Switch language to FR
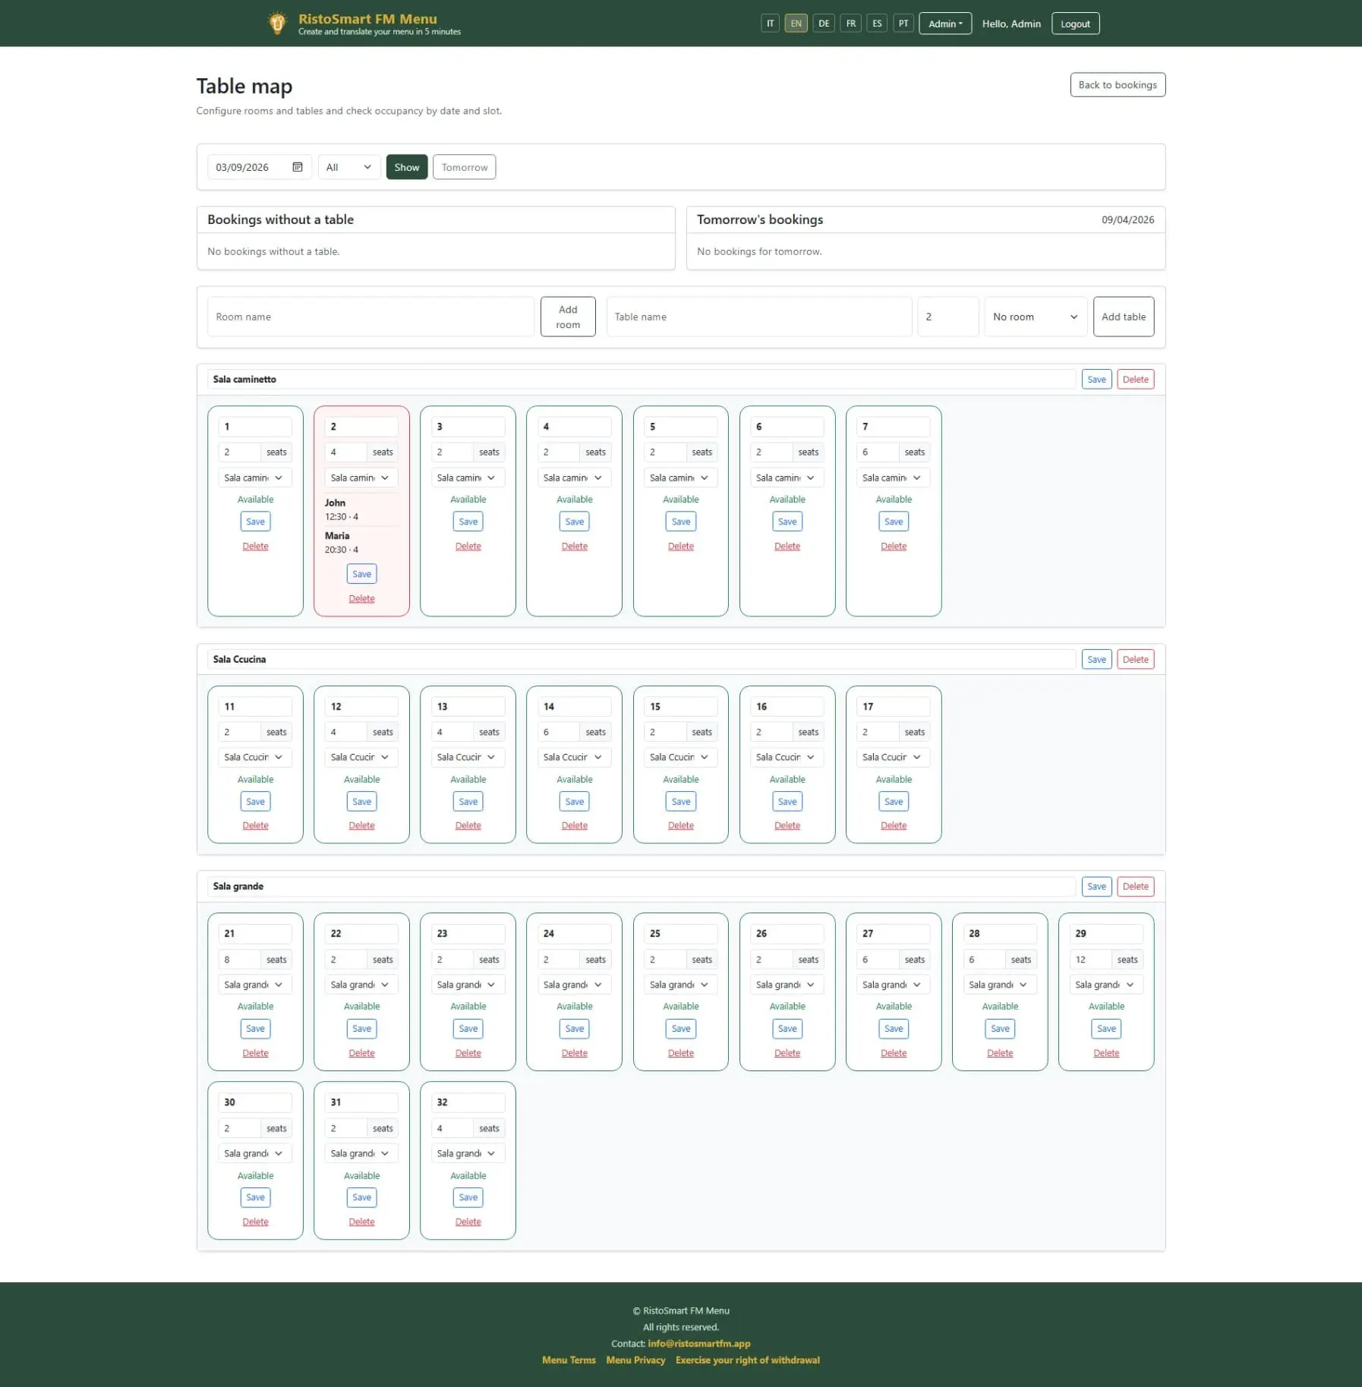The image size is (1362, 1387). (851, 24)
